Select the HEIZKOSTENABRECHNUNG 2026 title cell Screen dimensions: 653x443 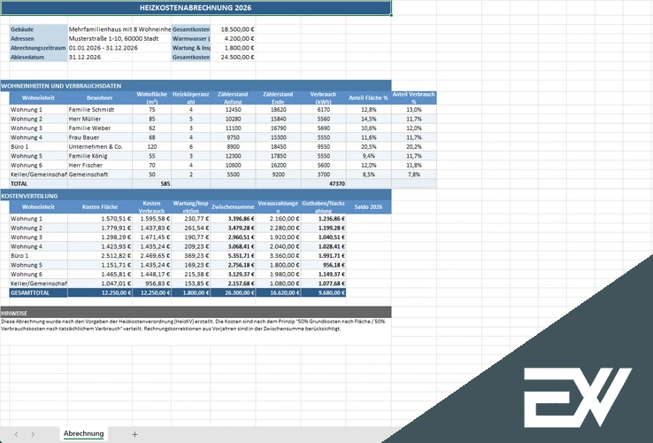click(x=196, y=8)
